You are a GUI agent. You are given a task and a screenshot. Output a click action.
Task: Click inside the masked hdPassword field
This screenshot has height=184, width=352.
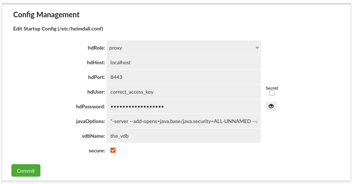tap(184, 107)
